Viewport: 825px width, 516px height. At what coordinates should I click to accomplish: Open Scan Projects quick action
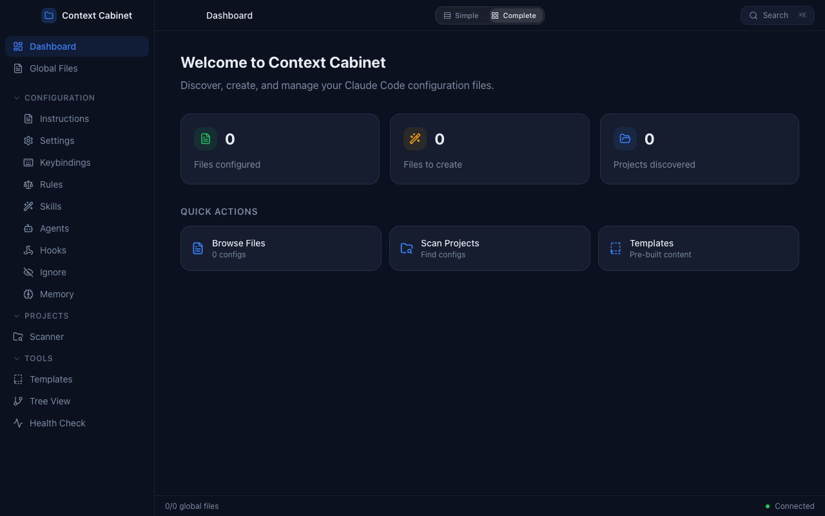coord(490,248)
